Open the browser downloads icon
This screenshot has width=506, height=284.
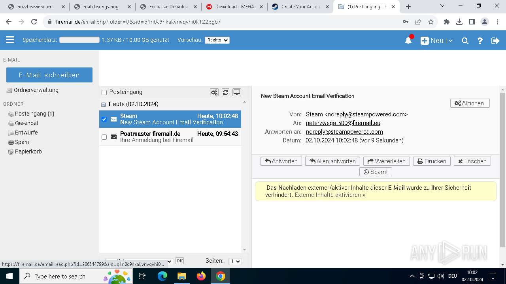click(x=459, y=22)
